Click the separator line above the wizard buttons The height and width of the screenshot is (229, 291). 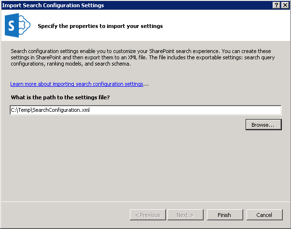pyautogui.click(x=146, y=202)
